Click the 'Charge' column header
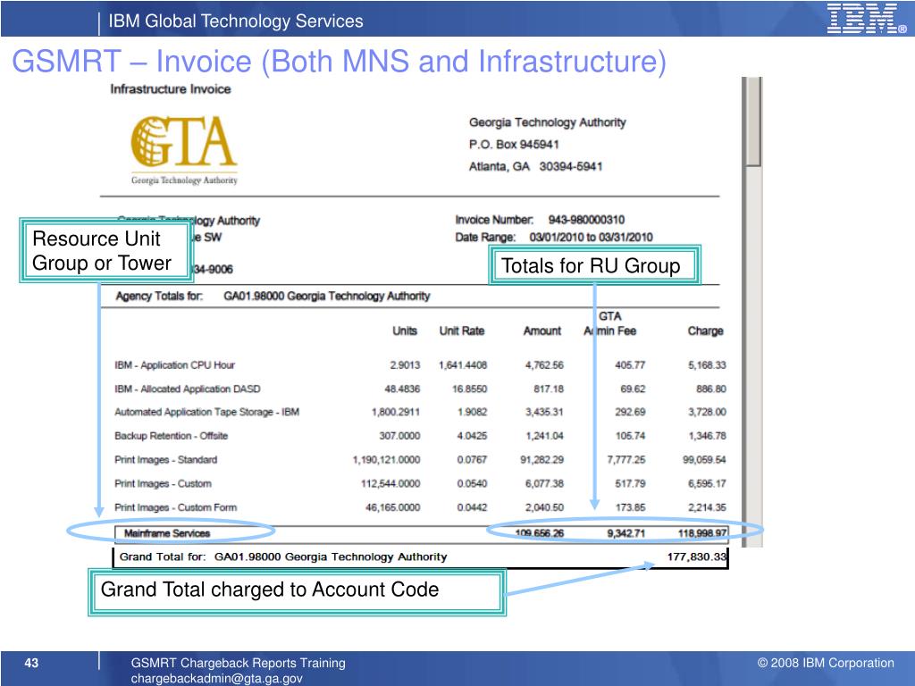Image resolution: width=915 pixels, height=686 pixels. pos(705,330)
